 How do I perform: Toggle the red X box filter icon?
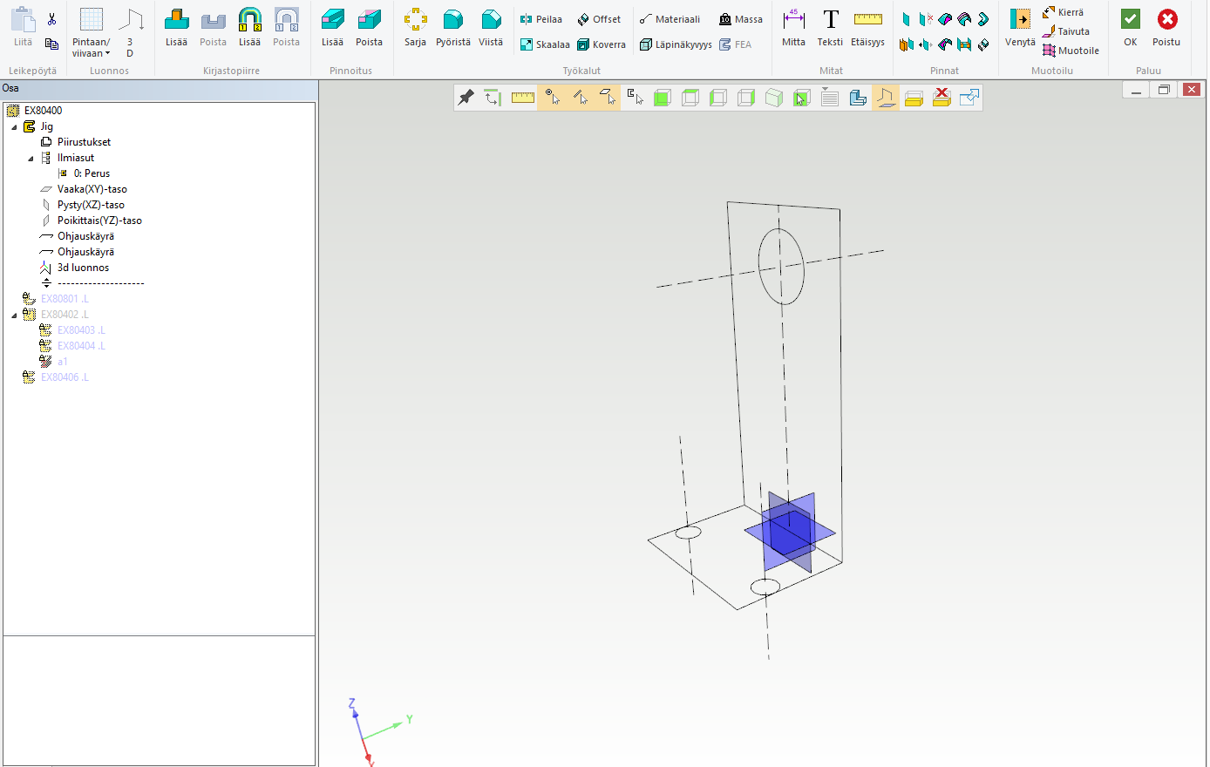point(941,98)
